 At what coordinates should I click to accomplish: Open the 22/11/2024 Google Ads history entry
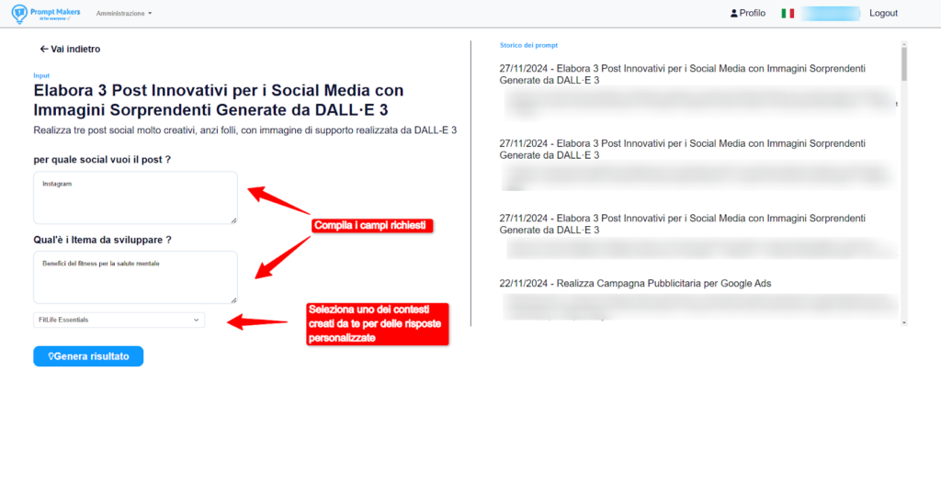635,283
